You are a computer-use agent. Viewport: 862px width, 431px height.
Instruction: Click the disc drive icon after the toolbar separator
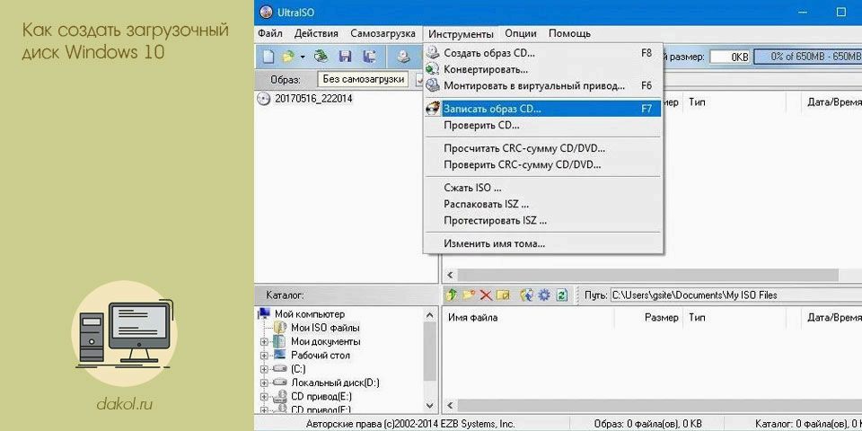pos(405,56)
